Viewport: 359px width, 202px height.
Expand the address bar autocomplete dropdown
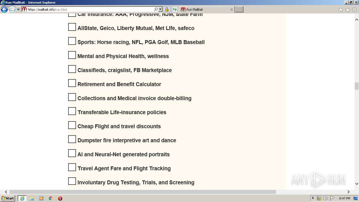coord(160,9)
